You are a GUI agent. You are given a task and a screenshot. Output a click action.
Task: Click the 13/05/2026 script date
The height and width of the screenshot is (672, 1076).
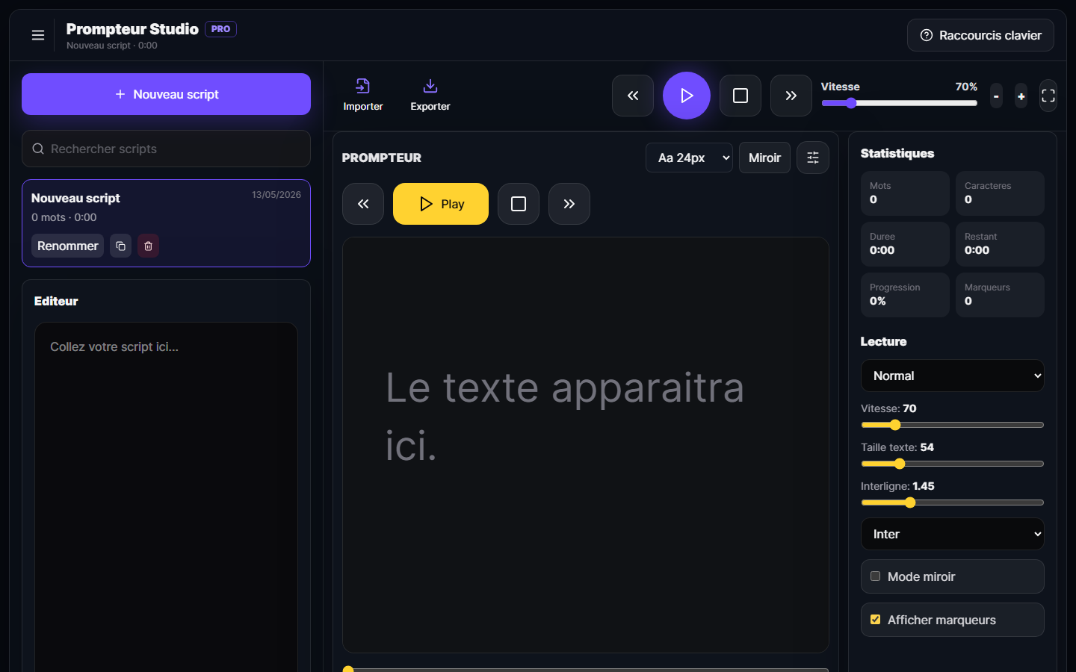276,195
